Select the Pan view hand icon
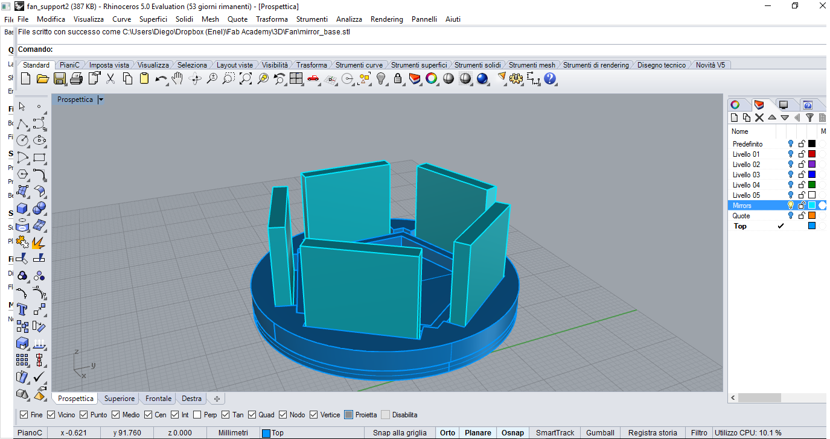The height and width of the screenshot is (439, 830). point(176,78)
